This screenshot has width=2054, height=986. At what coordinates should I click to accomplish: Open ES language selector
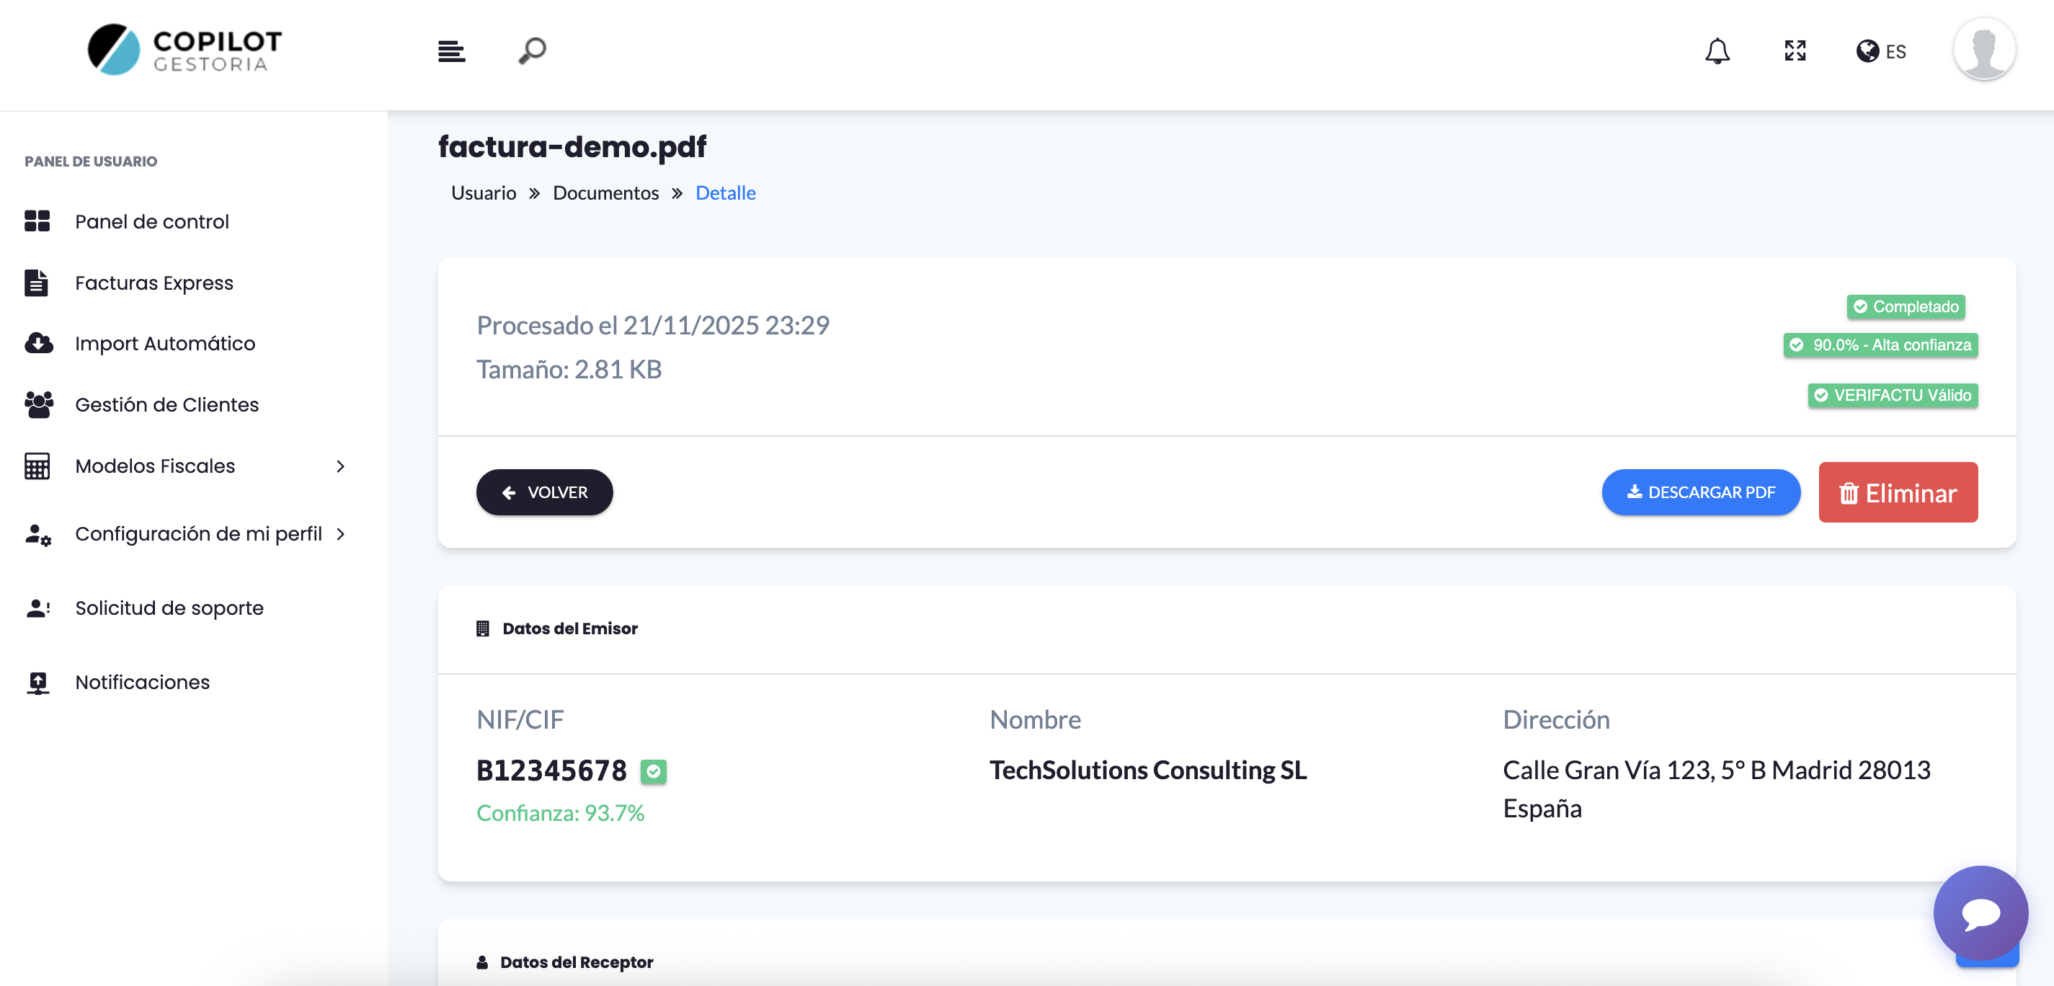coord(1881,52)
